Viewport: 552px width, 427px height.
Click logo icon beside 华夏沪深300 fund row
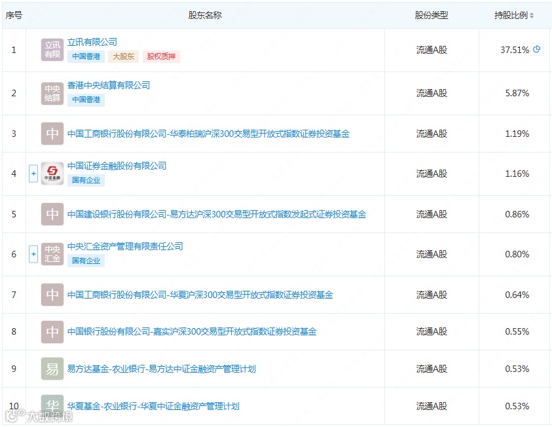(x=52, y=295)
